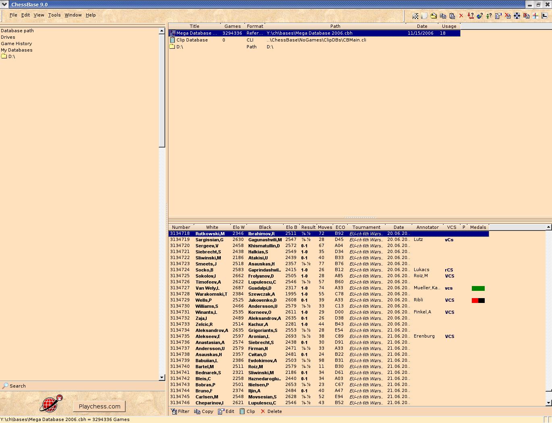552x423 pixels.
Task: Open the Edit menu
Action: tap(26, 15)
